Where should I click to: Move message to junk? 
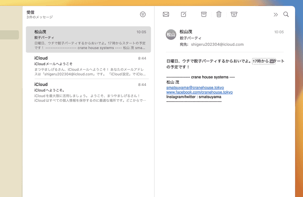(x=234, y=14)
